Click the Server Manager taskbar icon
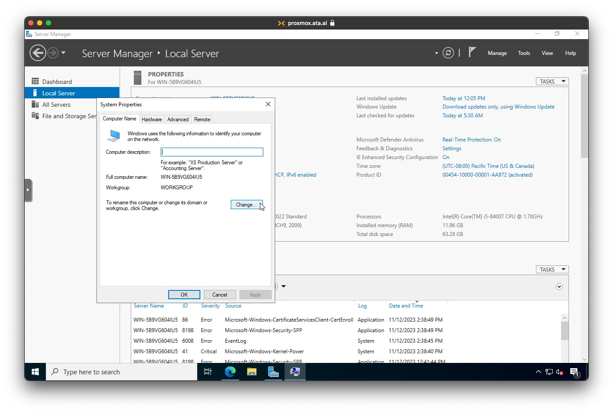Viewport: 613px width, 413px height. (273, 372)
